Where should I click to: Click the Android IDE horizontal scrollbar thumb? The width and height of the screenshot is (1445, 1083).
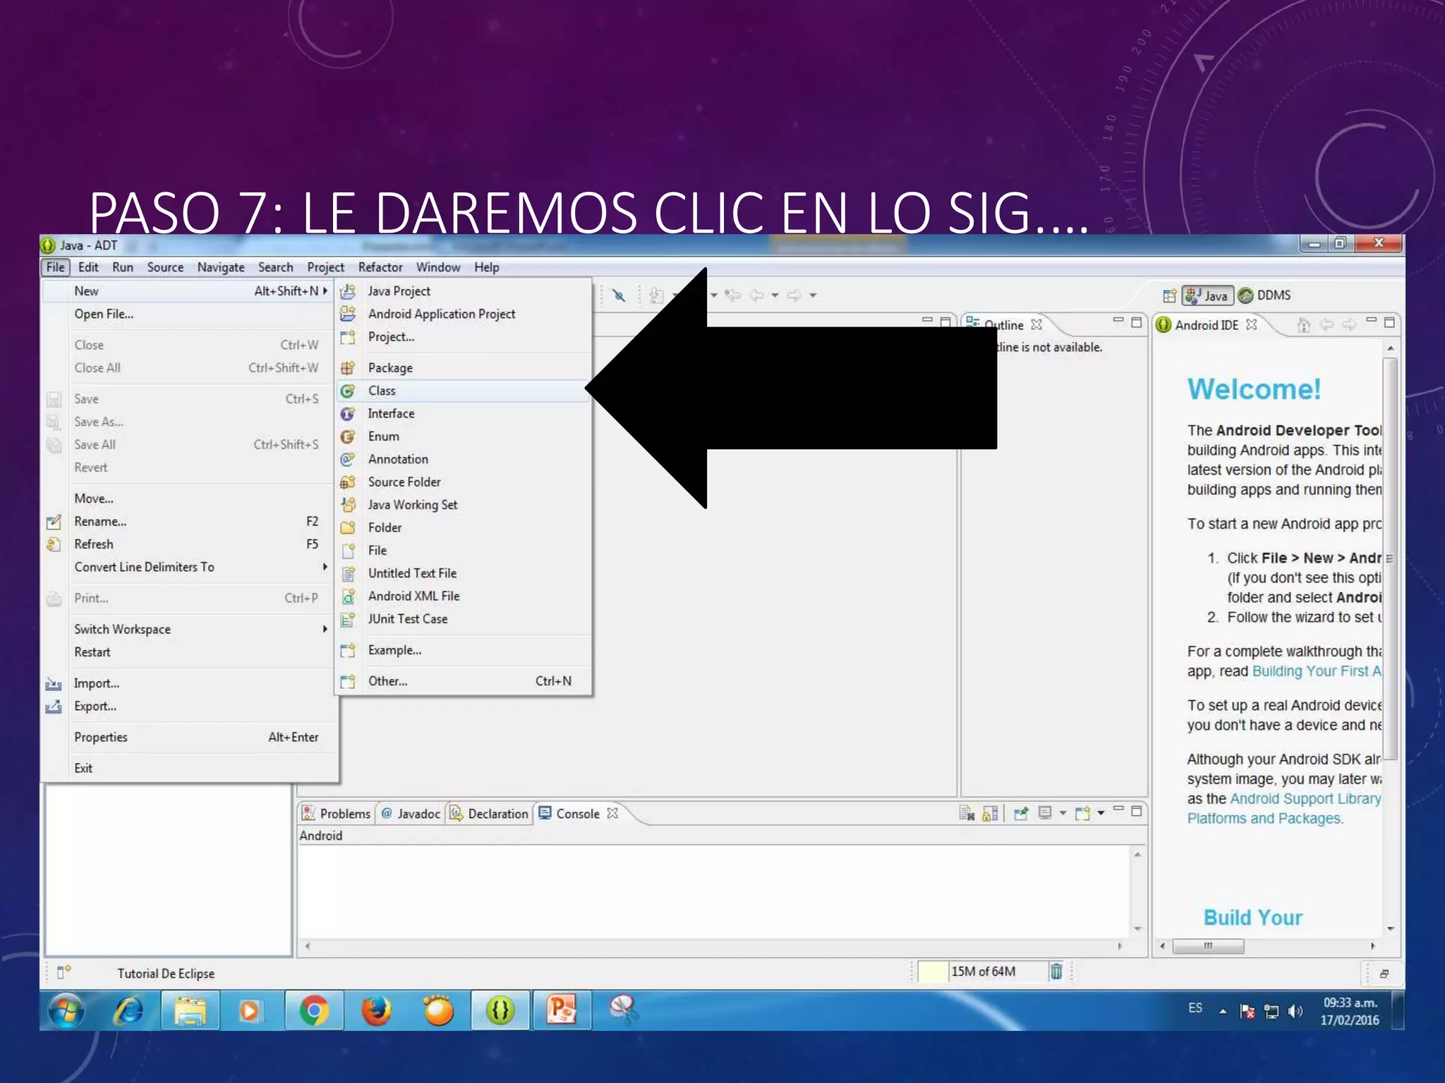click(x=1208, y=946)
